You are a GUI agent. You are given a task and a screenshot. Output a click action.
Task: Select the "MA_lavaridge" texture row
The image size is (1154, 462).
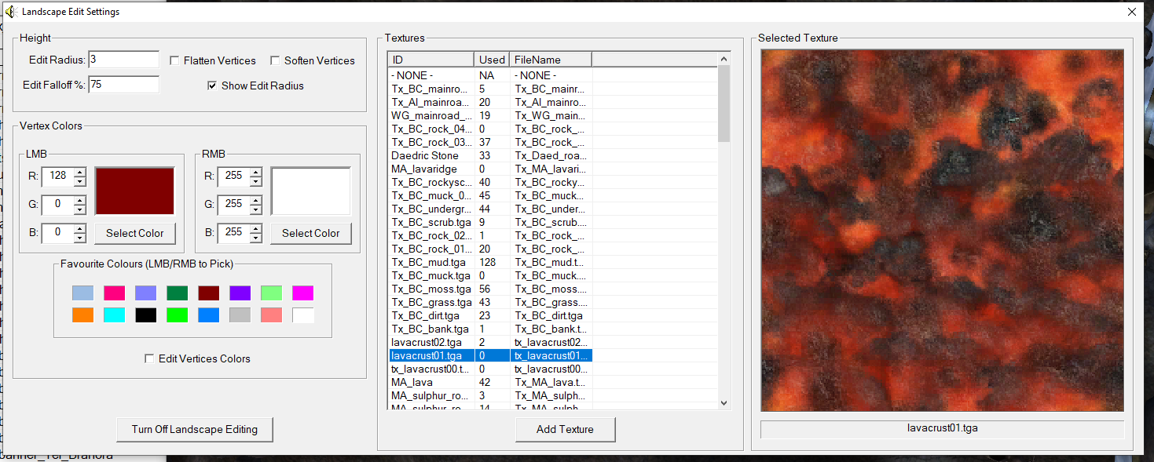pos(490,169)
